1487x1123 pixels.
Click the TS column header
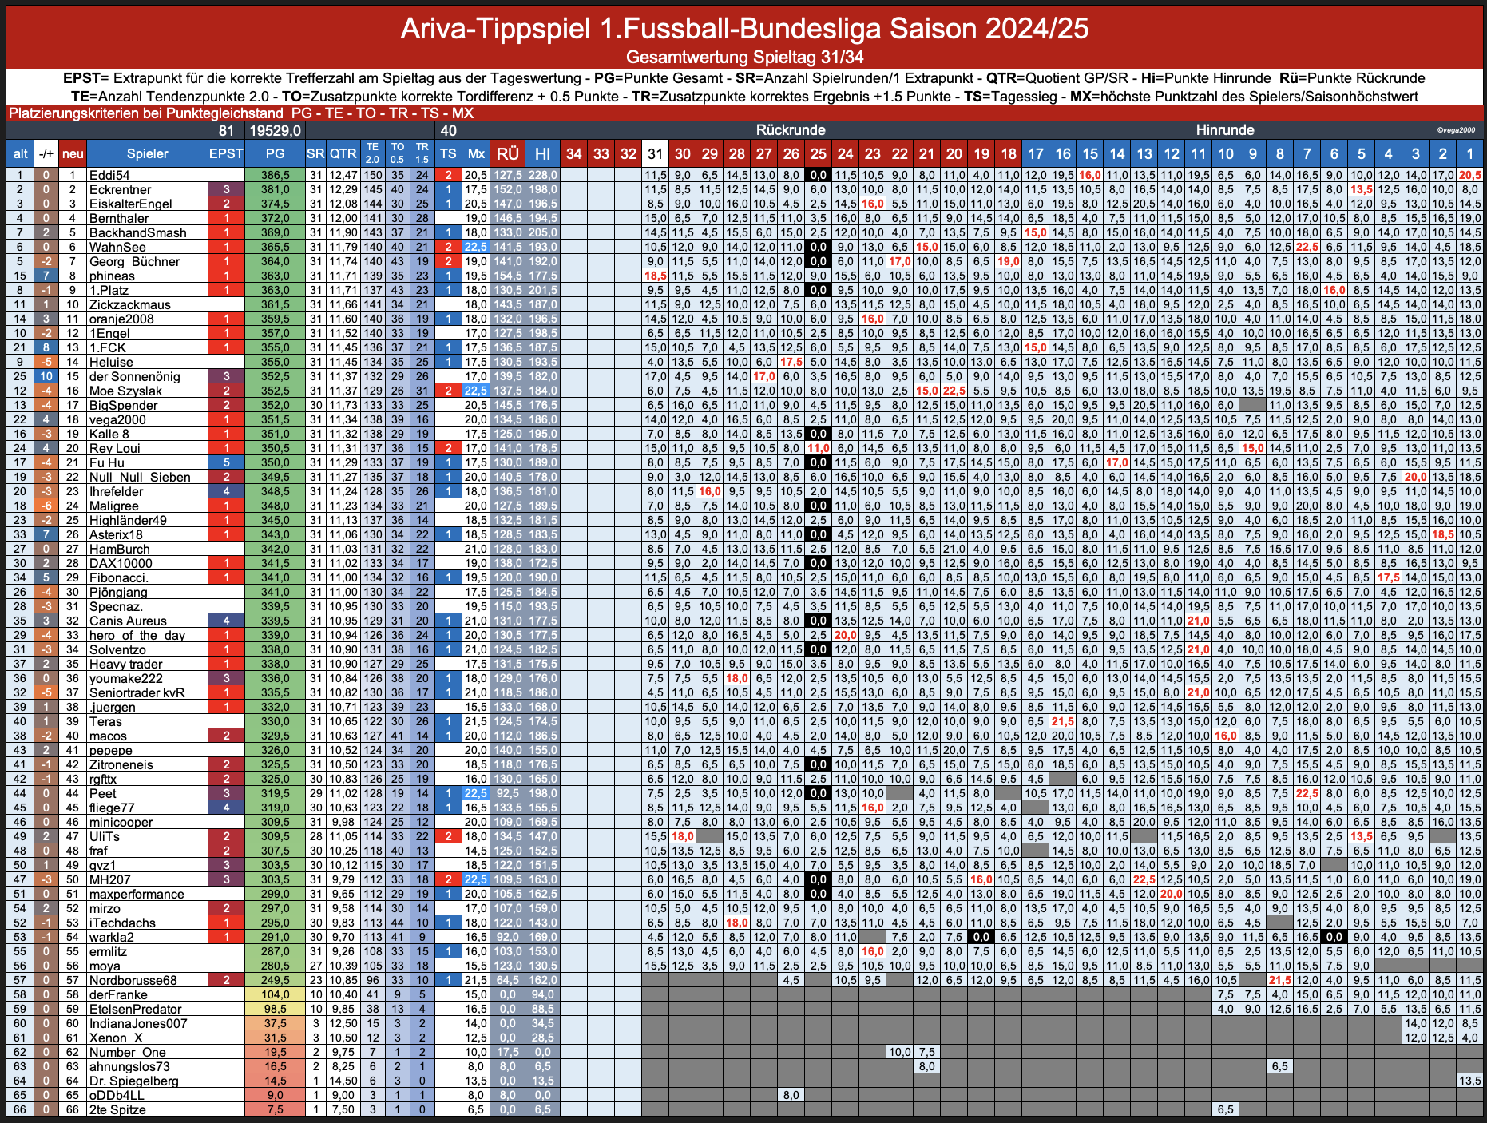click(449, 153)
